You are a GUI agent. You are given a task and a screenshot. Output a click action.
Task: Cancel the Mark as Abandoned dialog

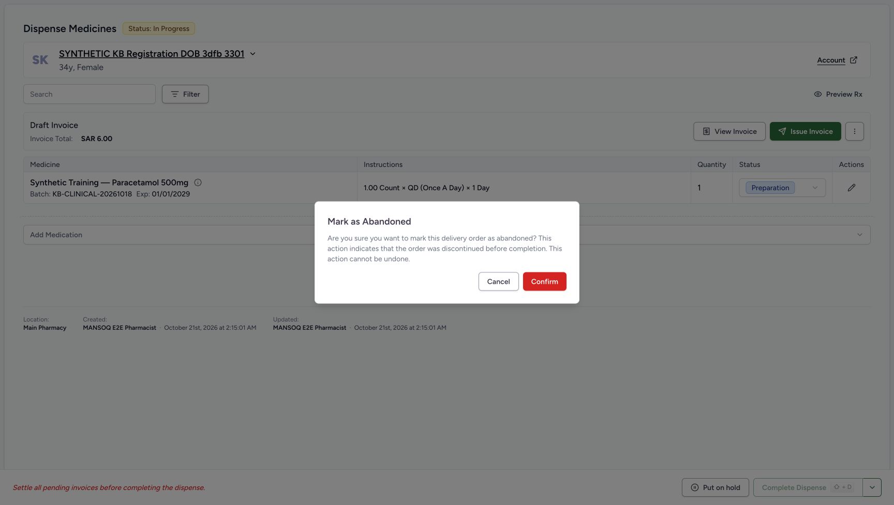click(x=498, y=281)
